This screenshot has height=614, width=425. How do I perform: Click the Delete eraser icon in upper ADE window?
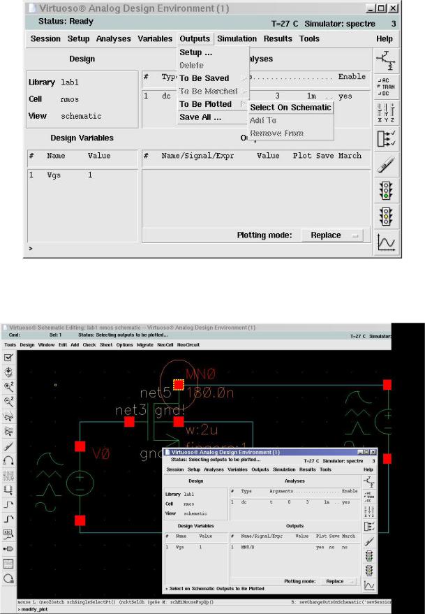coord(385,164)
